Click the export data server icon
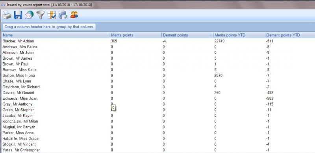Screen dimensions: 315x153 [63, 15]
